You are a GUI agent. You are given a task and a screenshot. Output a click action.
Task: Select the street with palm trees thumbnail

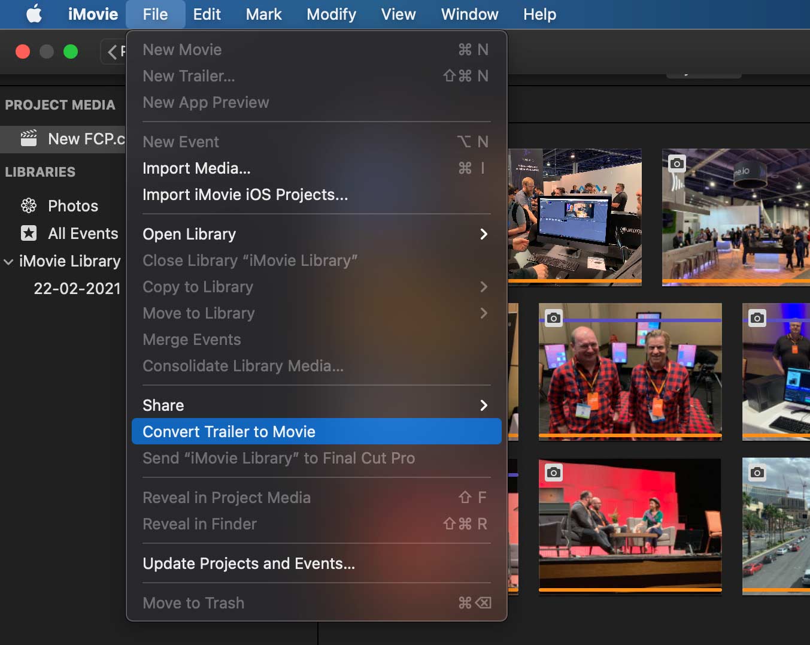776,525
